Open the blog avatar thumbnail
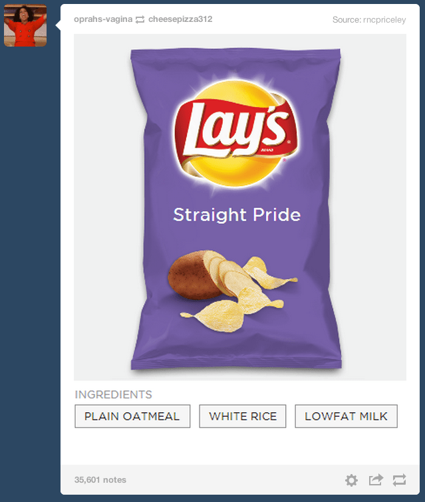 pyautogui.click(x=25, y=25)
